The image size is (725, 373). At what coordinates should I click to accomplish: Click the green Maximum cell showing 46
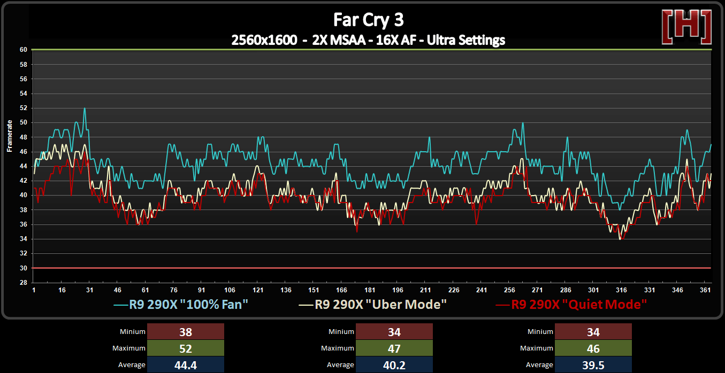coord(593,348)
